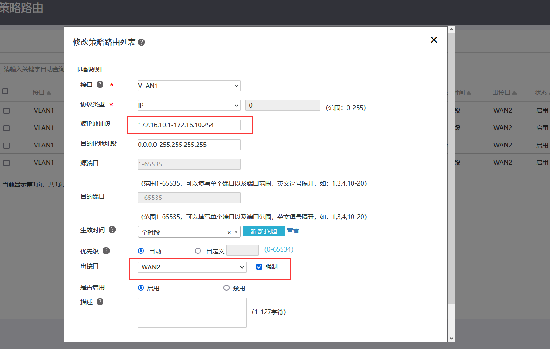This screenshot has width=550, height=349.
Task: Toggle the select-all checkbox in table header
Action: pyautogui.click(x=5, y=91)
